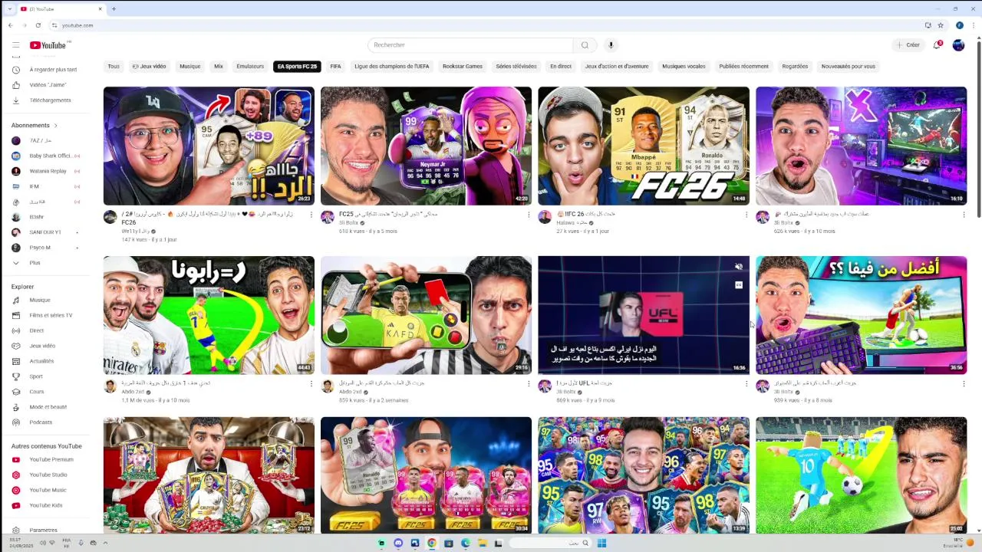Select the Séries télévisées chip

point(516,67)
